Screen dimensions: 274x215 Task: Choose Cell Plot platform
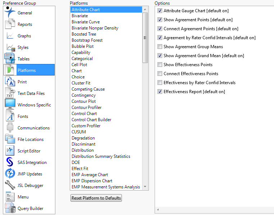click(106, 65)
